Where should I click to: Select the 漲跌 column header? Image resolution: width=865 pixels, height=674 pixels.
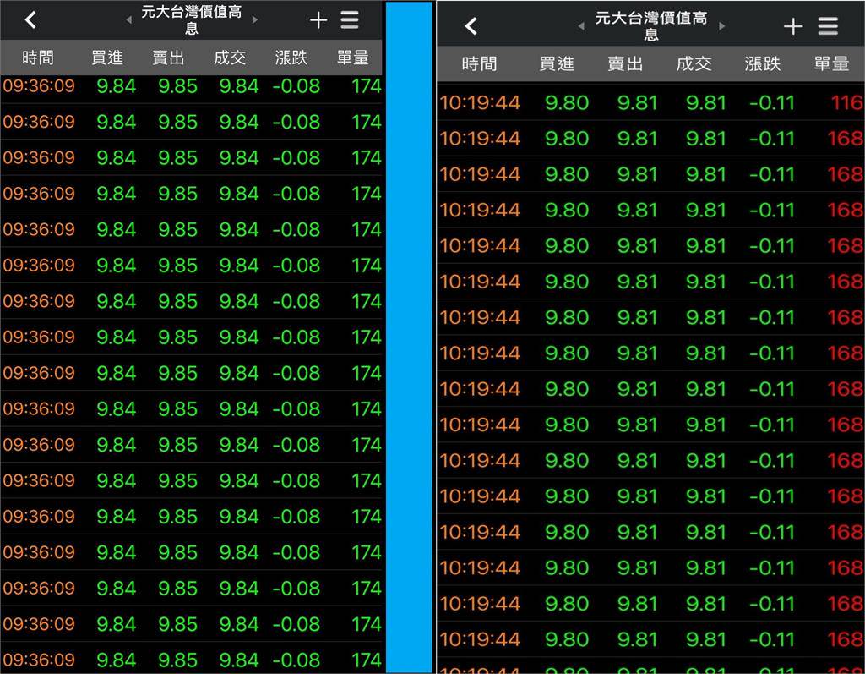[290, 58]
